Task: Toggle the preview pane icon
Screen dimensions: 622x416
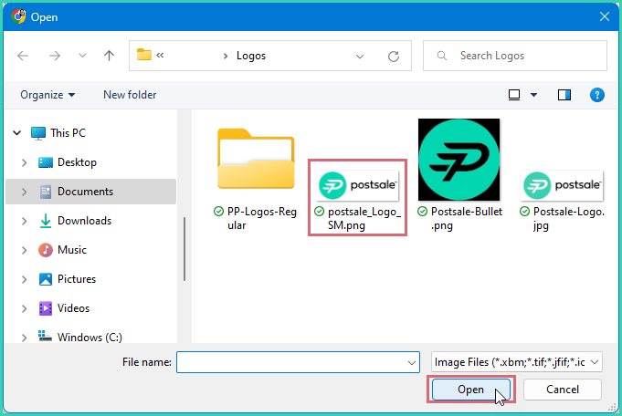Action: click(x=564, y=95)
